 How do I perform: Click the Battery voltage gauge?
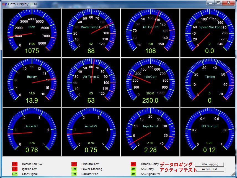click(x=32, y=82)
